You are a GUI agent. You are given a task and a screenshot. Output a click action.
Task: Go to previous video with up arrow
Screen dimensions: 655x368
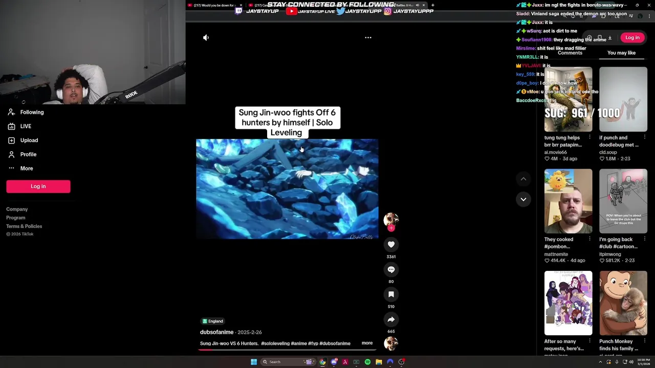click(523, 179)
